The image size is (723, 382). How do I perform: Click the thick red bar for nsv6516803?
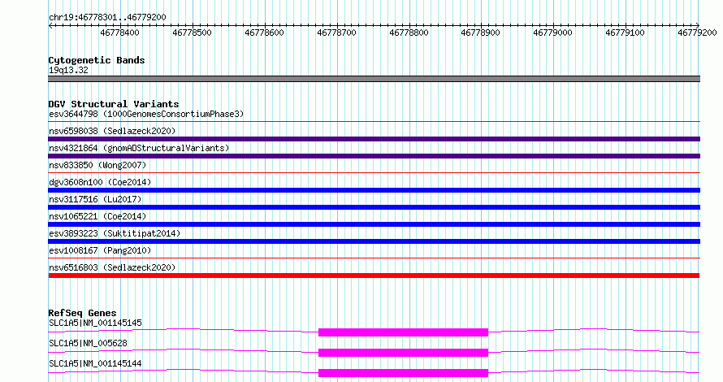(374, 276)
